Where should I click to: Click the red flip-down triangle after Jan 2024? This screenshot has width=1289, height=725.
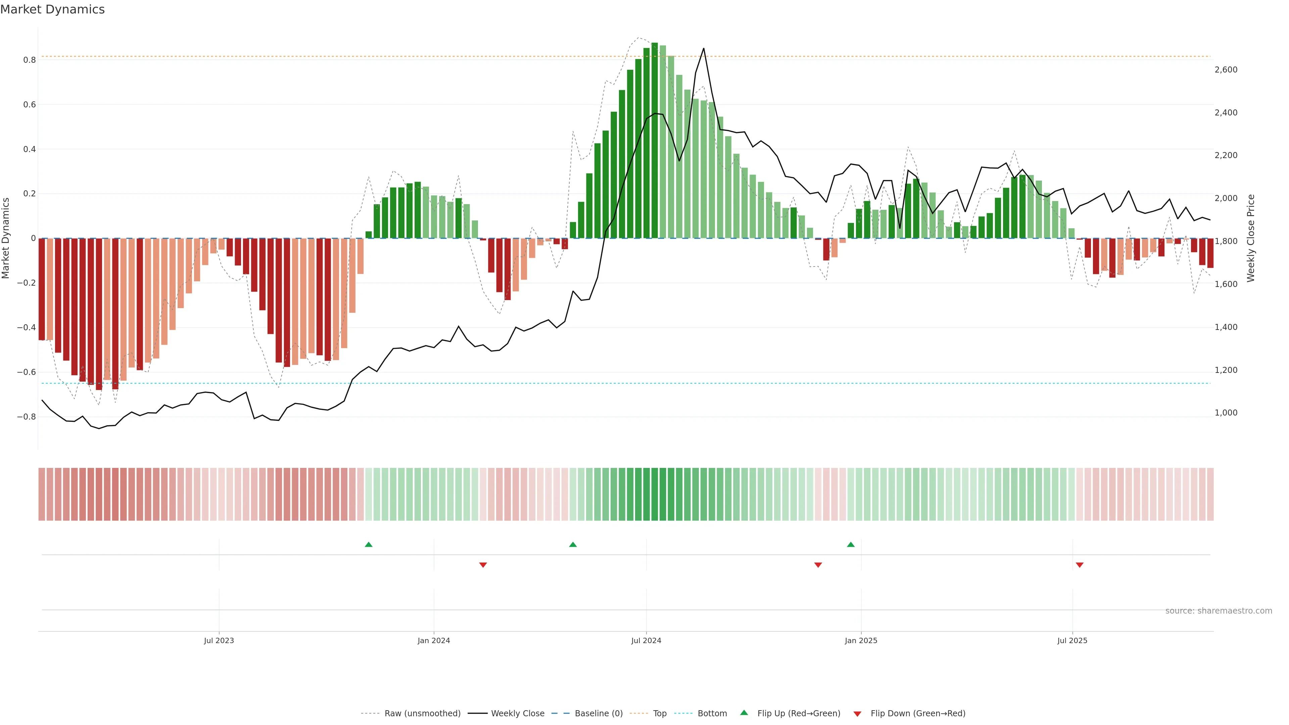tap(483, 565)
